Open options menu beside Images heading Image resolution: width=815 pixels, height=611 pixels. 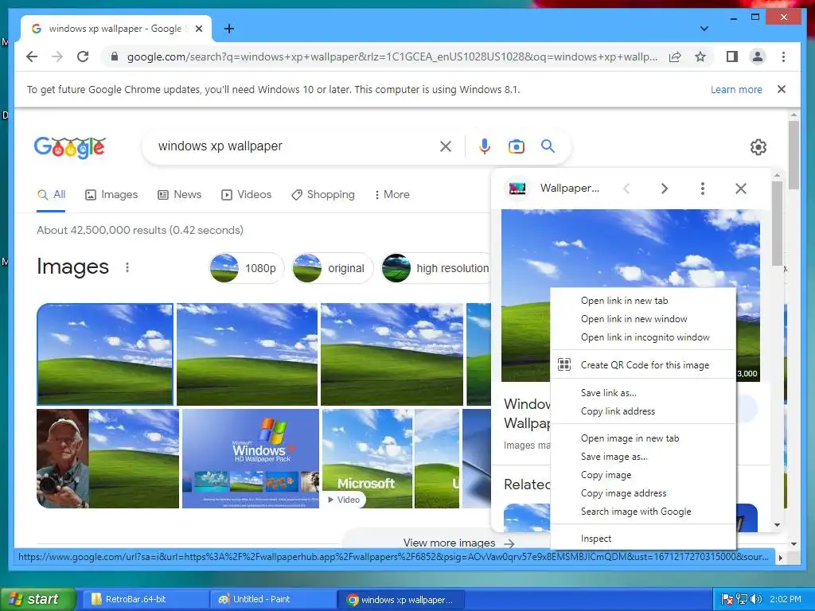(x=127, y=267)
